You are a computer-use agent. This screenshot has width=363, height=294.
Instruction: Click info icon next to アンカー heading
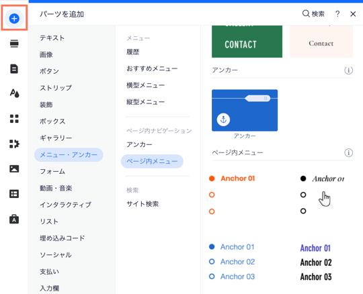pyautogui.click(x=348, y=70)
